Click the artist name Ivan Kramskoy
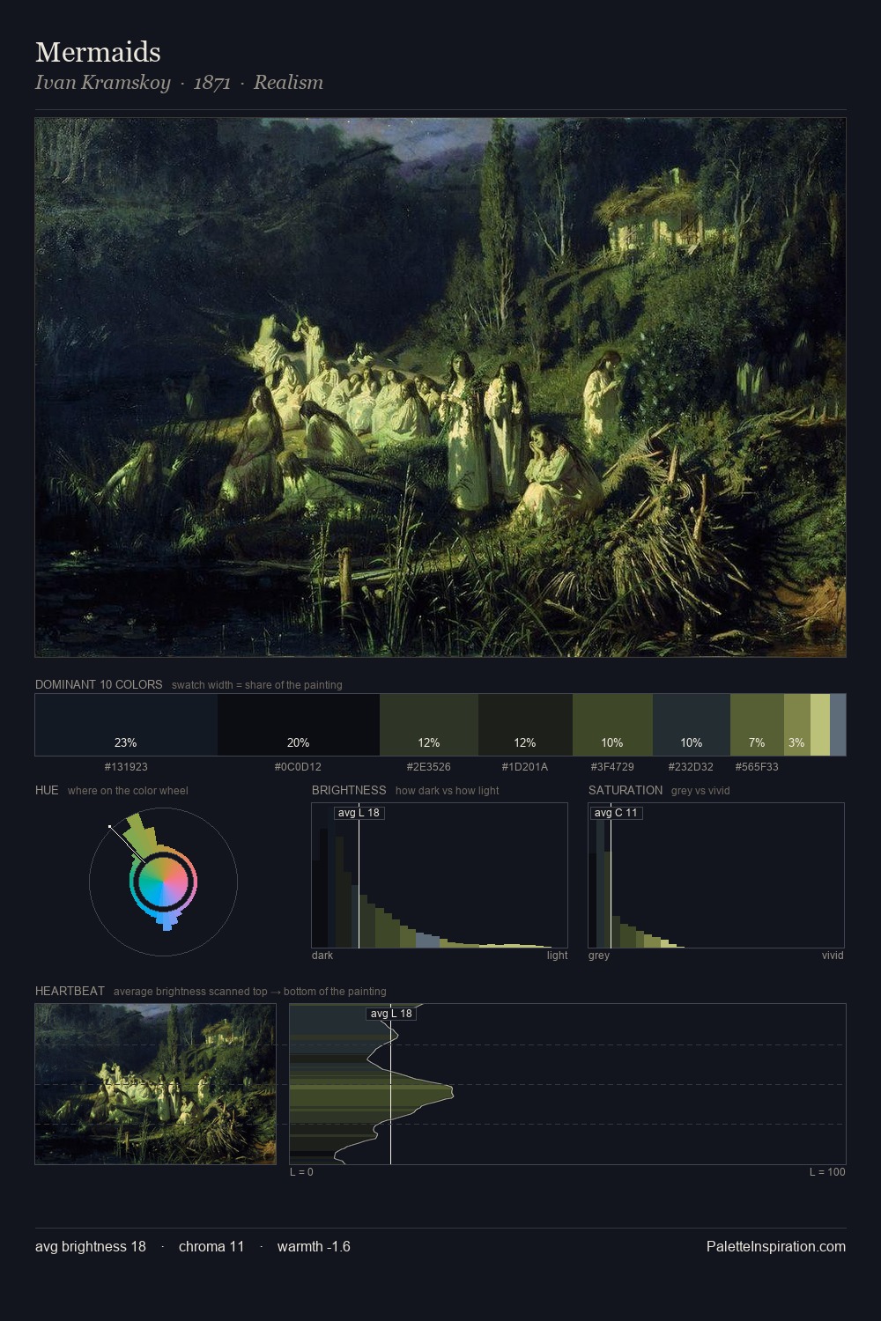 tap(102, 83)
